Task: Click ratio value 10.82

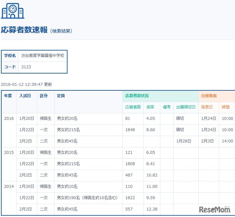Action: [x=152, y=175]
